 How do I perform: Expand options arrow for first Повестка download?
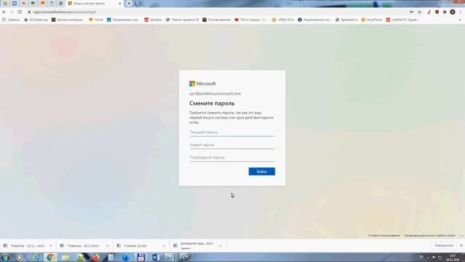(50, 246)
